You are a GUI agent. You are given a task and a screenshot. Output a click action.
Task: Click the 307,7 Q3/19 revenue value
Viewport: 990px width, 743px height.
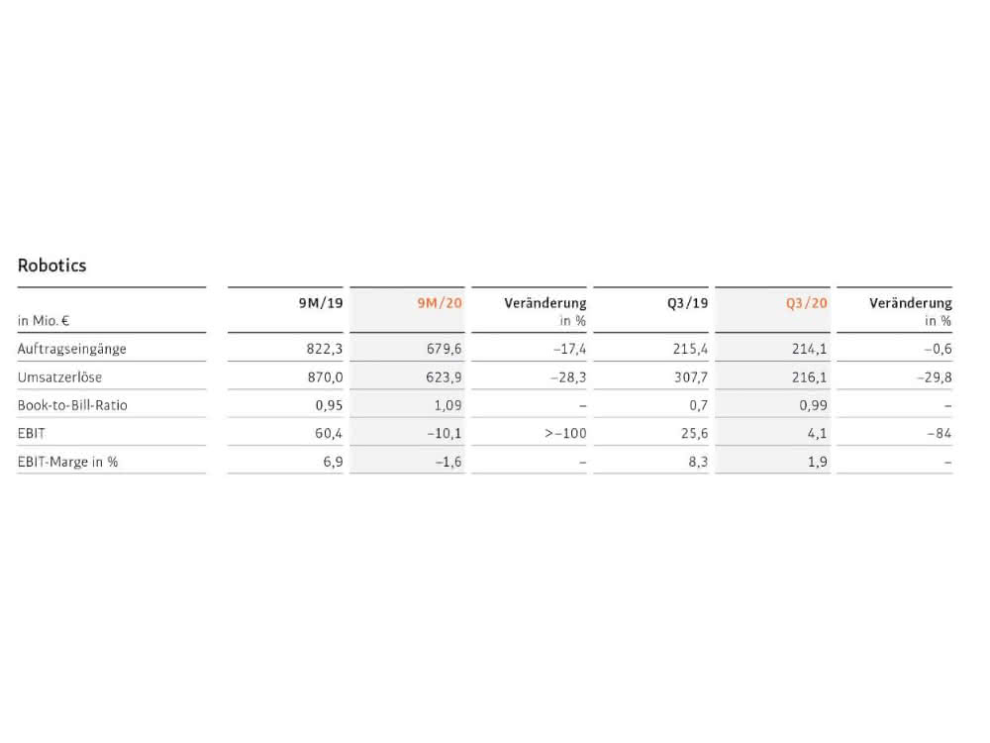[x=691, y=377]
